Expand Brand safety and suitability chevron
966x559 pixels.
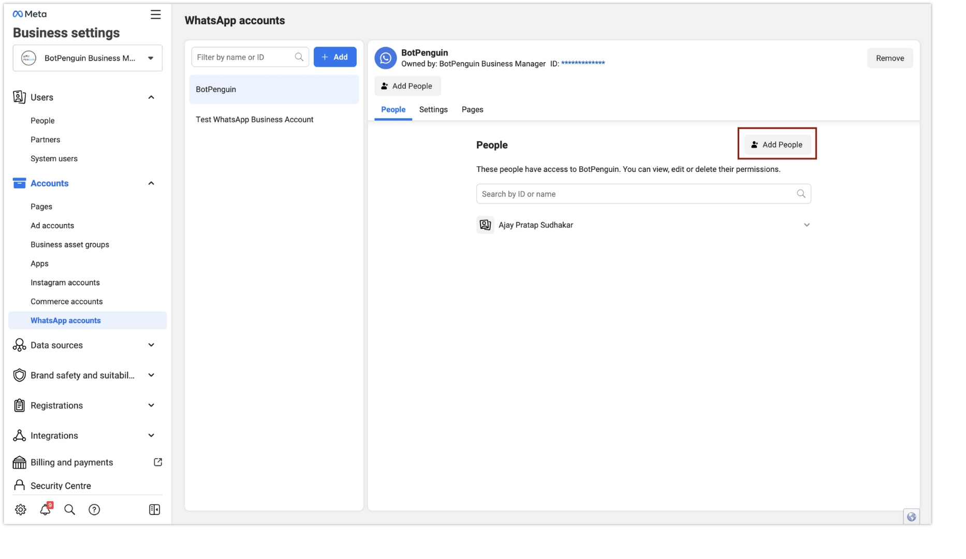pyautogui.click(x=151, y=375)
